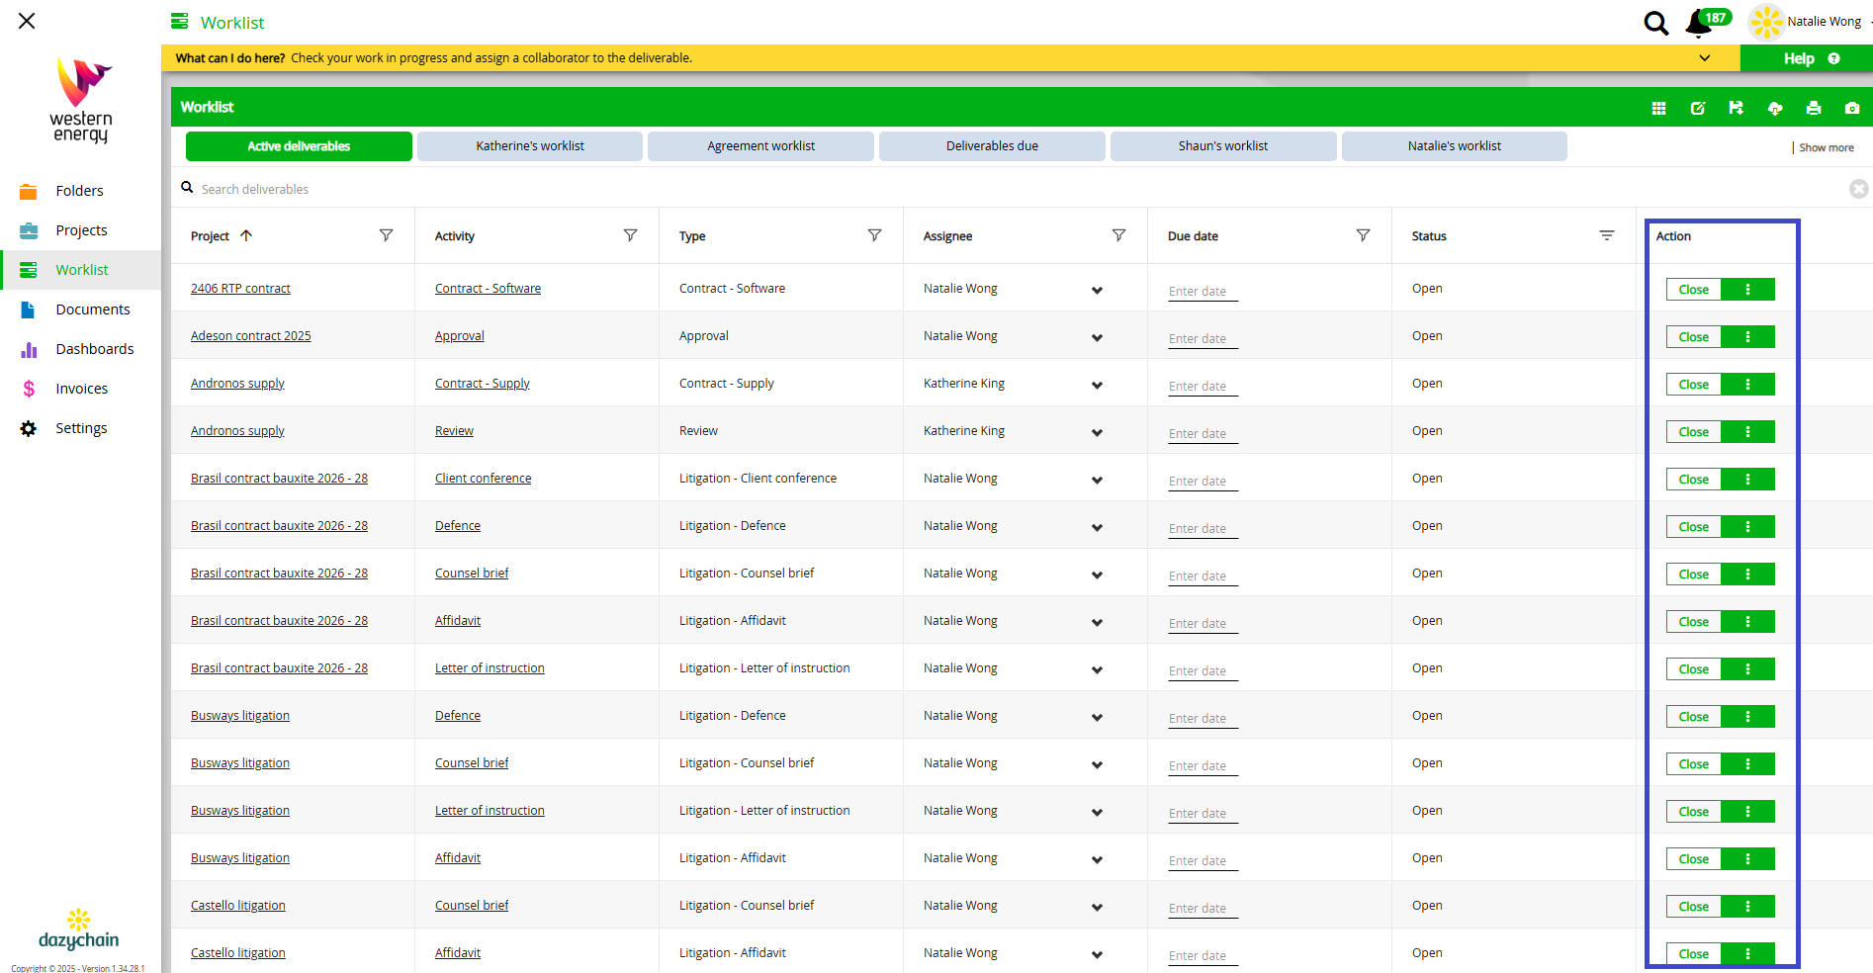Switch to Shaun's worklist tab
The image size is (1873, 973).
pyautogui.click(x=1223, y=146)
